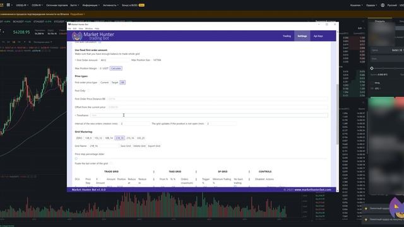Open the Кошелек dropdown in Binance
404x227 pixels.
[x=356, y=5]
